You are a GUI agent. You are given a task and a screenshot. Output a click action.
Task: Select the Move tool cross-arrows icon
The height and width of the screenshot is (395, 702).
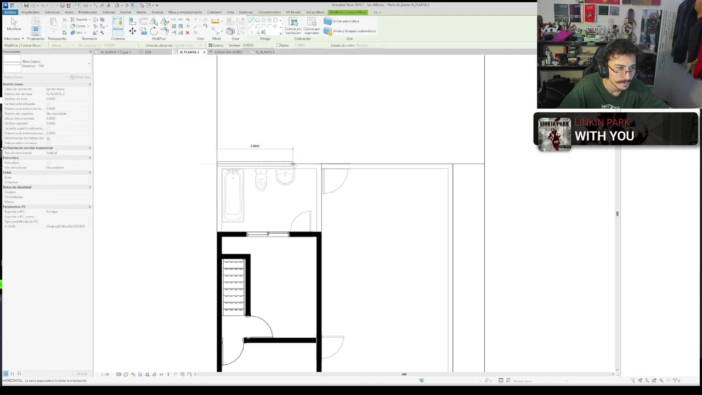(132, 31)
